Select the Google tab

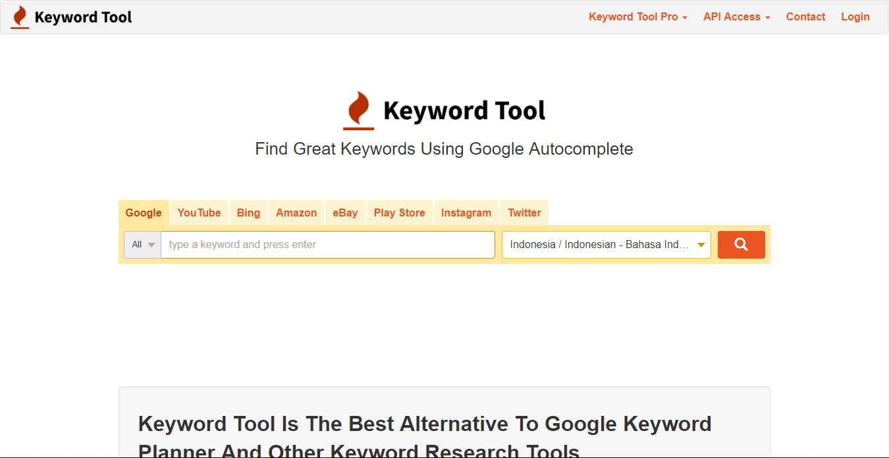click(x=144, y=213)
